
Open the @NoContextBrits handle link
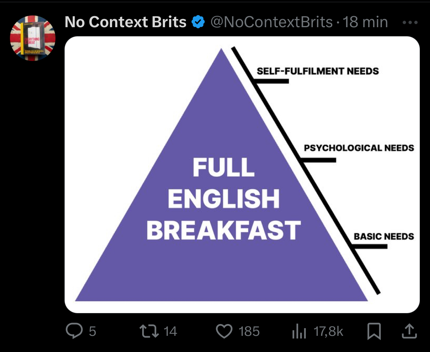coord(271,22)
